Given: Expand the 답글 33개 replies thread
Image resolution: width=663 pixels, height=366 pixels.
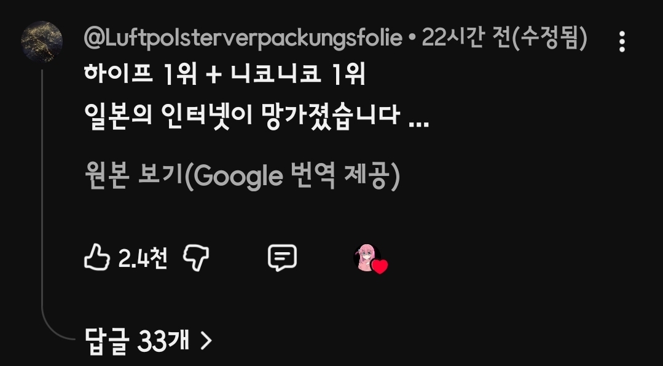Looking at the screenshot, I should click(x=148, y=341).
